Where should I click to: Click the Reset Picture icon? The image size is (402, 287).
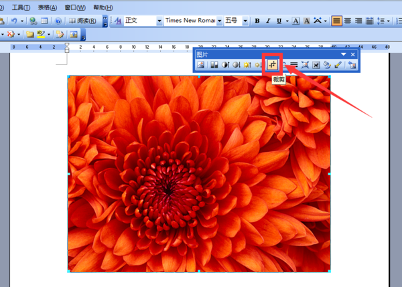[352, 65]
